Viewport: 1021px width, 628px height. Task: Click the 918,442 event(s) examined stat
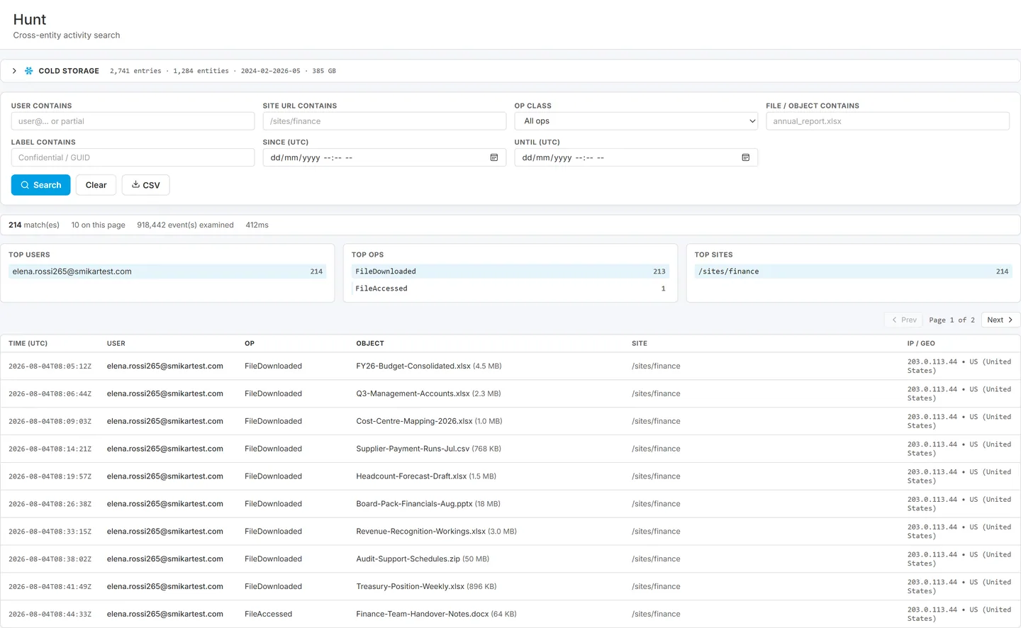185,225
